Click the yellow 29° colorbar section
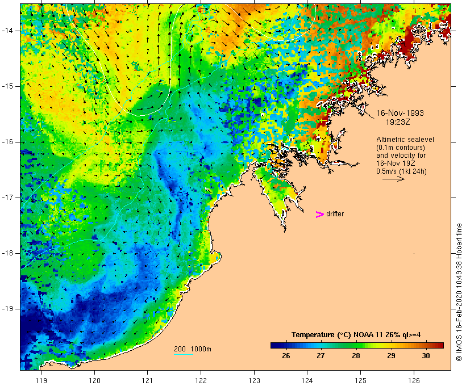The width and height of the screenshot is (466, 386). click(x=391, y=345)
